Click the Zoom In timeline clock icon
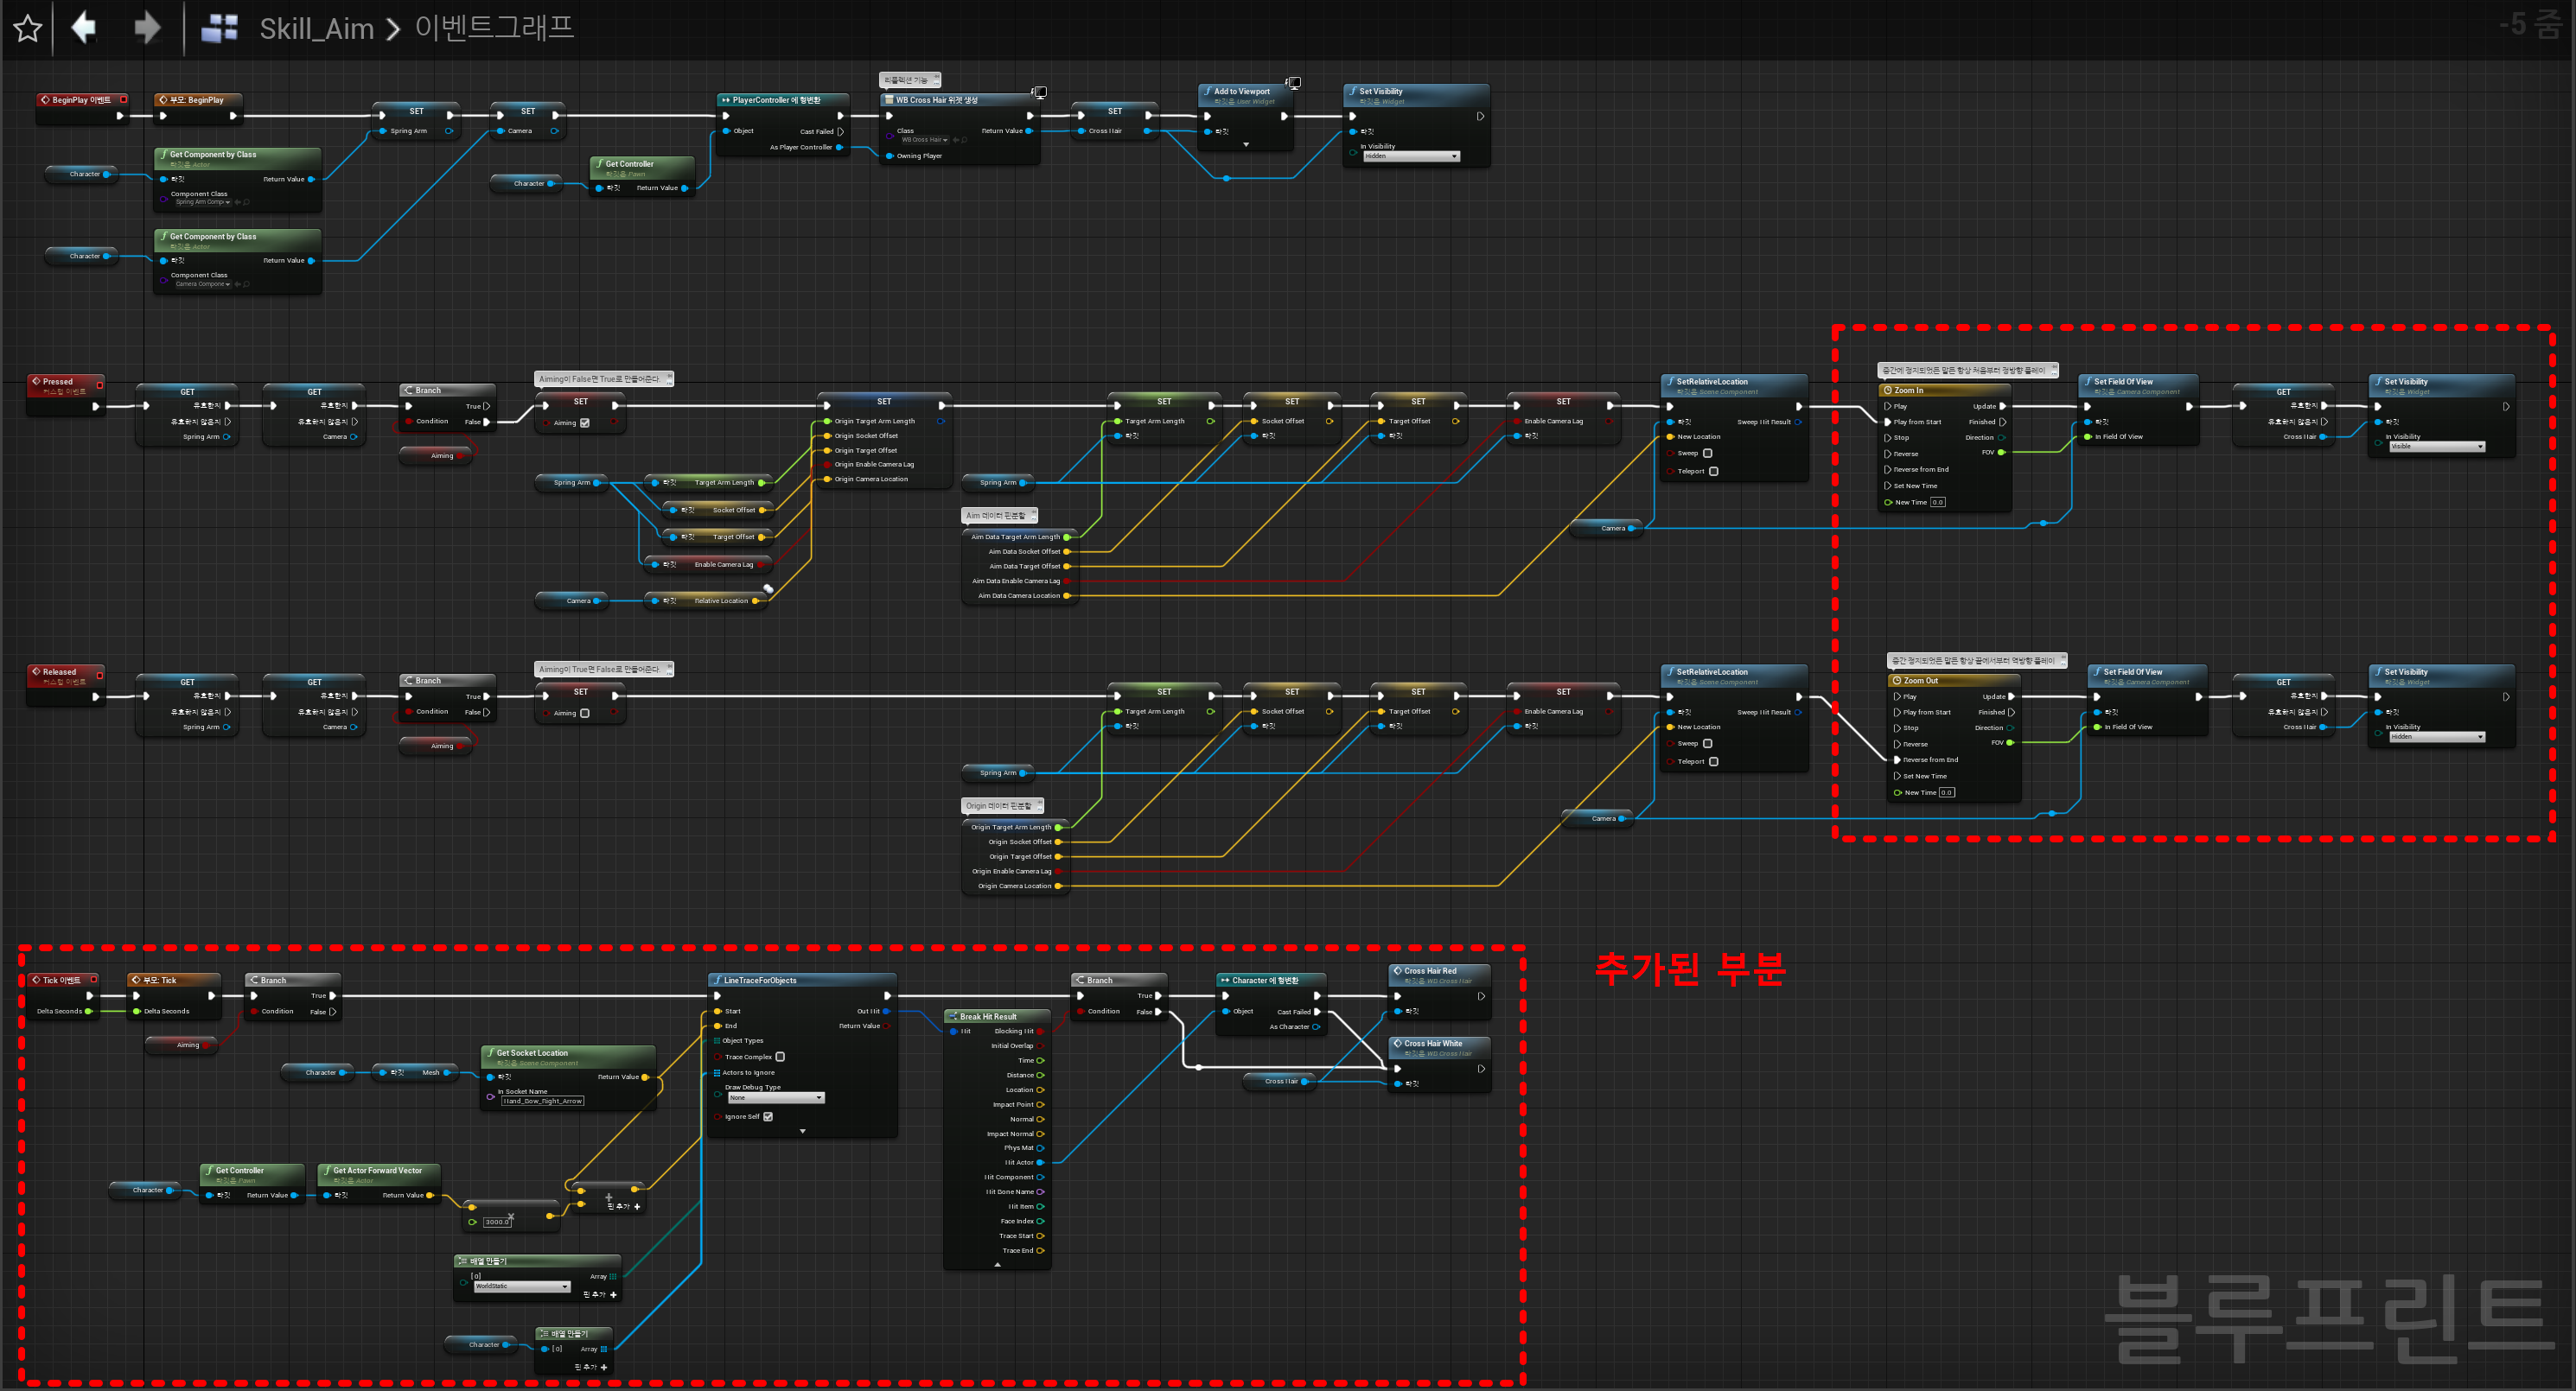The width and height of the screenshot is (2576, 1391). click(x=1887, y=391)
